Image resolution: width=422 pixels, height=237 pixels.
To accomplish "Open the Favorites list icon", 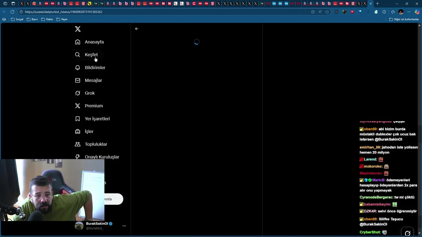I will (x=393, y=12).
